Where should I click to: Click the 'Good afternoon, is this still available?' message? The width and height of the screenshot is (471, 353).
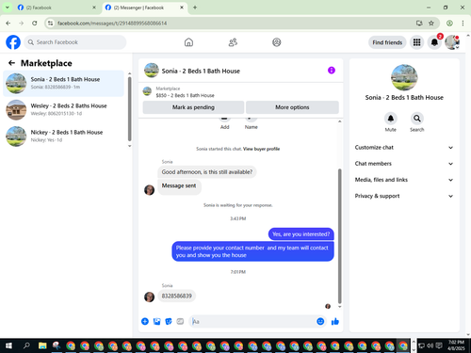(207, 172)
